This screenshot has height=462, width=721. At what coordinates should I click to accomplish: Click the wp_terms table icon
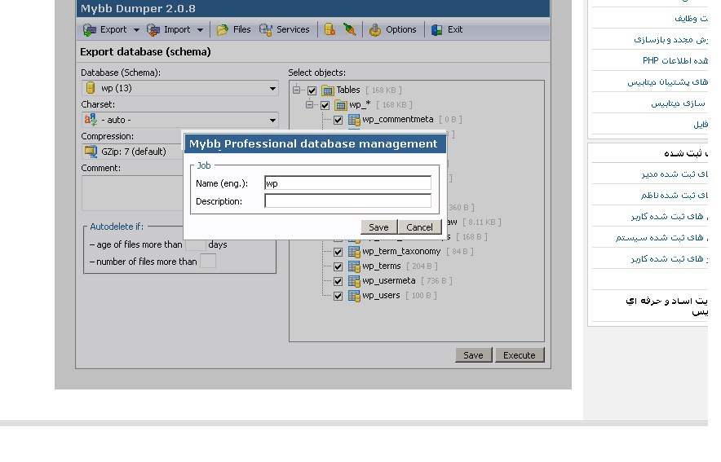(354, 266)
